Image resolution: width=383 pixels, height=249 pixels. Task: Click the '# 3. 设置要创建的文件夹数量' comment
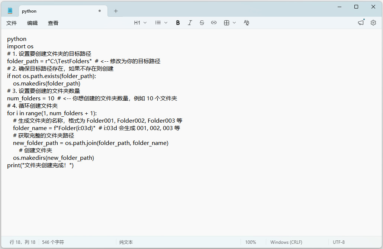[44, 91]
